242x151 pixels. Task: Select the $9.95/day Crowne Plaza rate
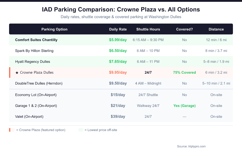[118, 72]
